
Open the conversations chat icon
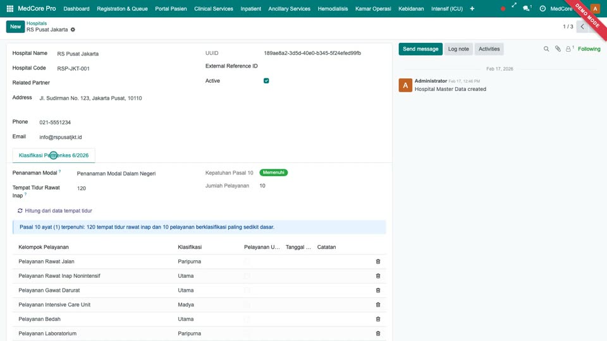click(527, 8)
